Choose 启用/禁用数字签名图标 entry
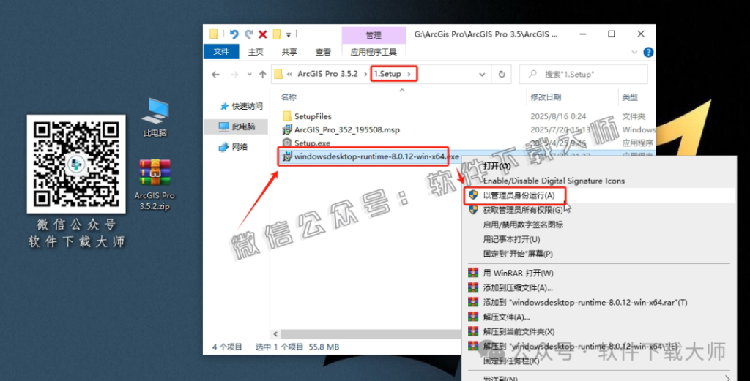The image size is (750, 381). pyautogui.click(x=523, y=225)
